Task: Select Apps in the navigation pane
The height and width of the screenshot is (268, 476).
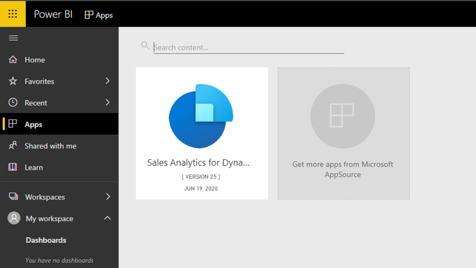Action: pyautogui.click(x=34, y=124)
